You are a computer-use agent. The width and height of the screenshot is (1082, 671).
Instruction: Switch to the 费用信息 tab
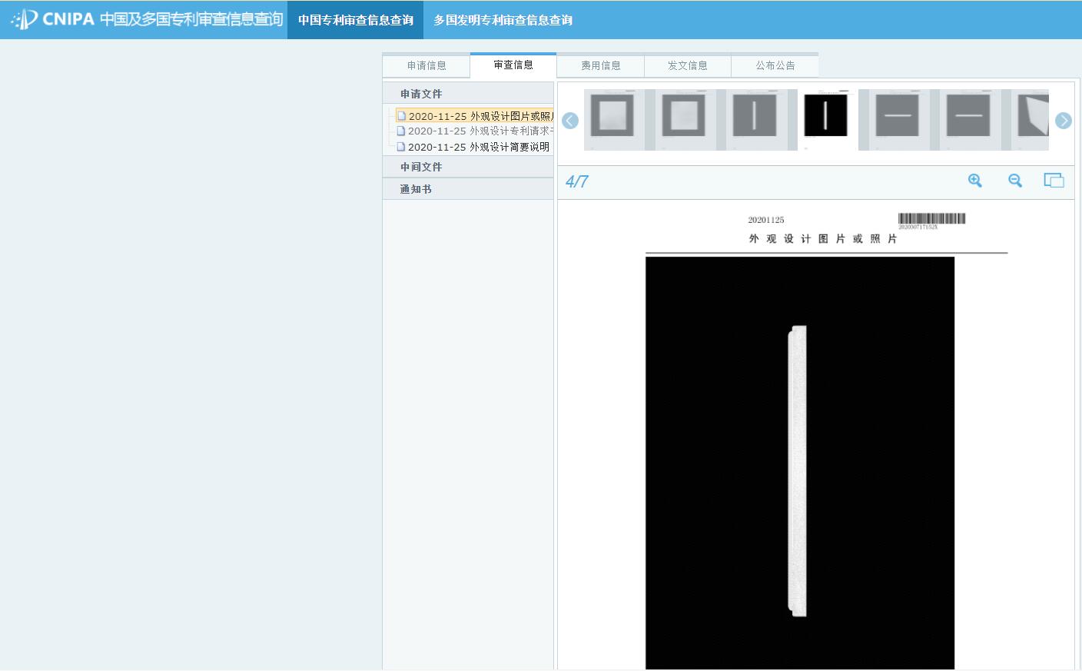600,66
